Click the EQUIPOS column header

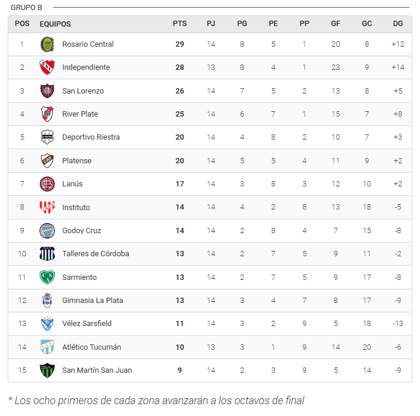(55, 24)
